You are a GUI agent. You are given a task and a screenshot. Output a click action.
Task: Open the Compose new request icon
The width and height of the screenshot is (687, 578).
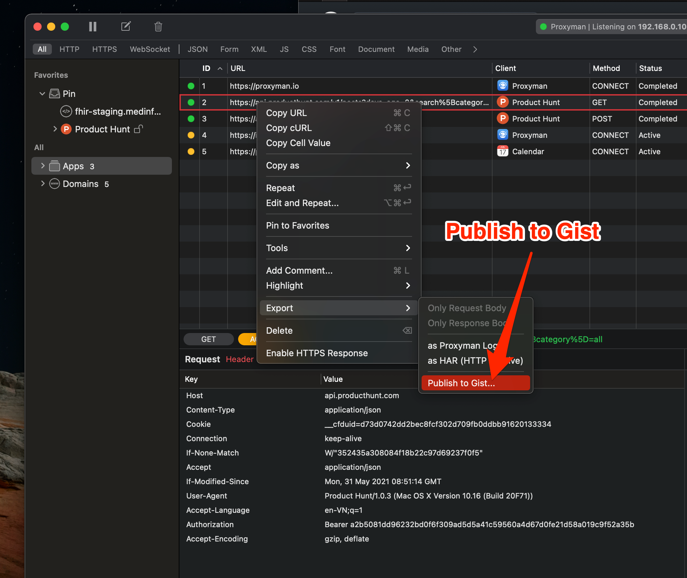(126, 26)
